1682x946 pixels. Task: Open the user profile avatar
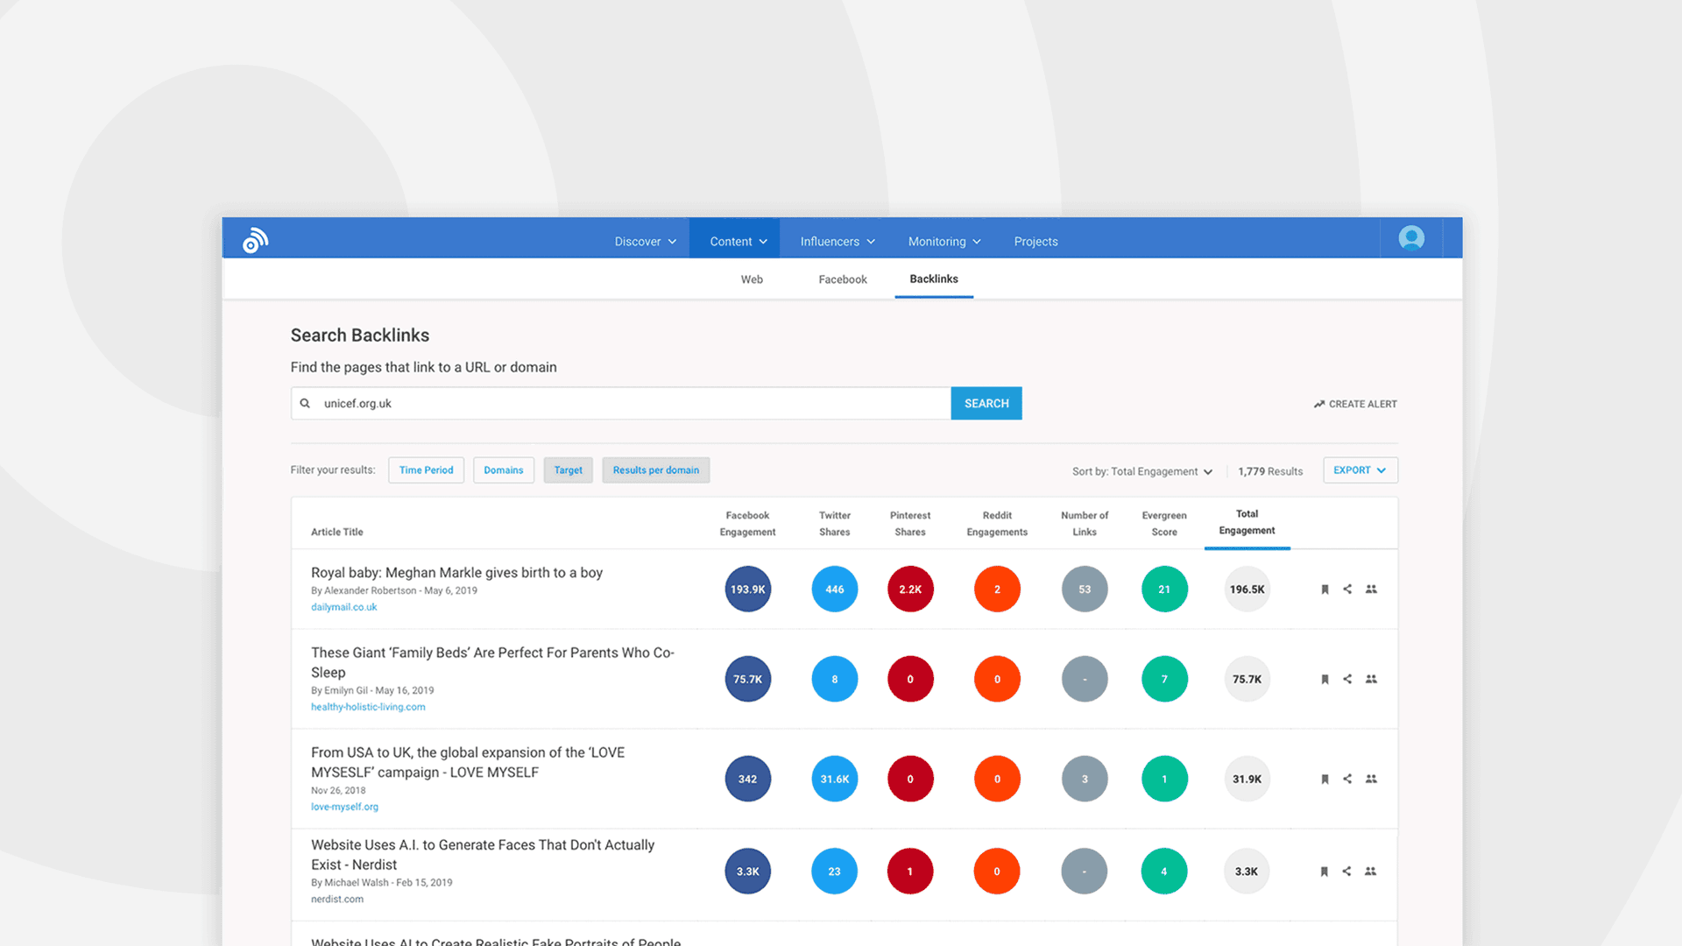tap(1410, 238)
